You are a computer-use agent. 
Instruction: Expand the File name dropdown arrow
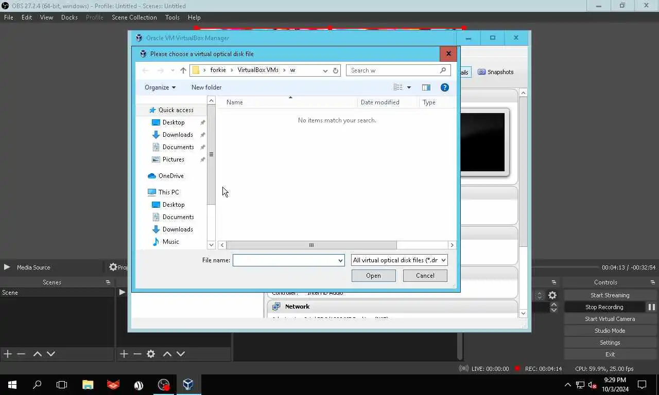click(340, 260)
